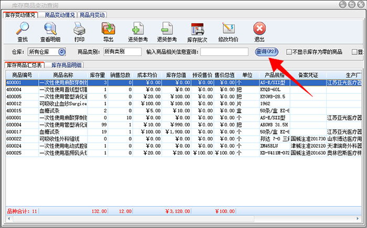The image size is (367, 228).
Task: Open 进货参考 purchase reference
Action: coord(137,31)
